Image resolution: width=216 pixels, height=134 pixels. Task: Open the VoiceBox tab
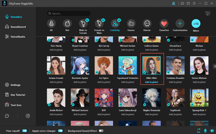[14, 17]
